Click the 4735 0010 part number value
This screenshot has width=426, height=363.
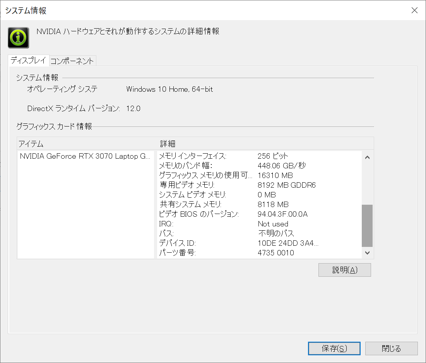[275, 253]
